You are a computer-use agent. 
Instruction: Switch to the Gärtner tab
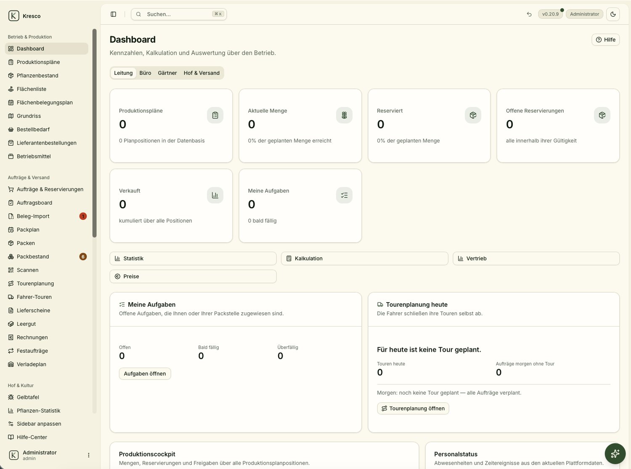pyautogui.click(x=167, y=73)
